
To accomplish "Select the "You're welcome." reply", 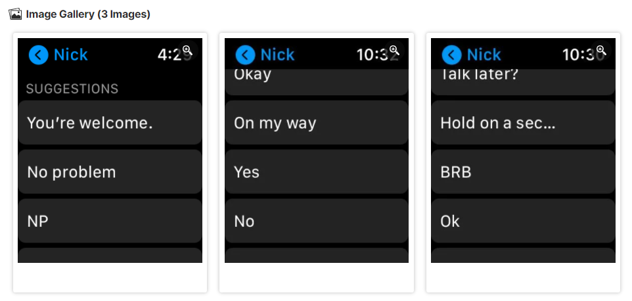I will click(110, 122).
